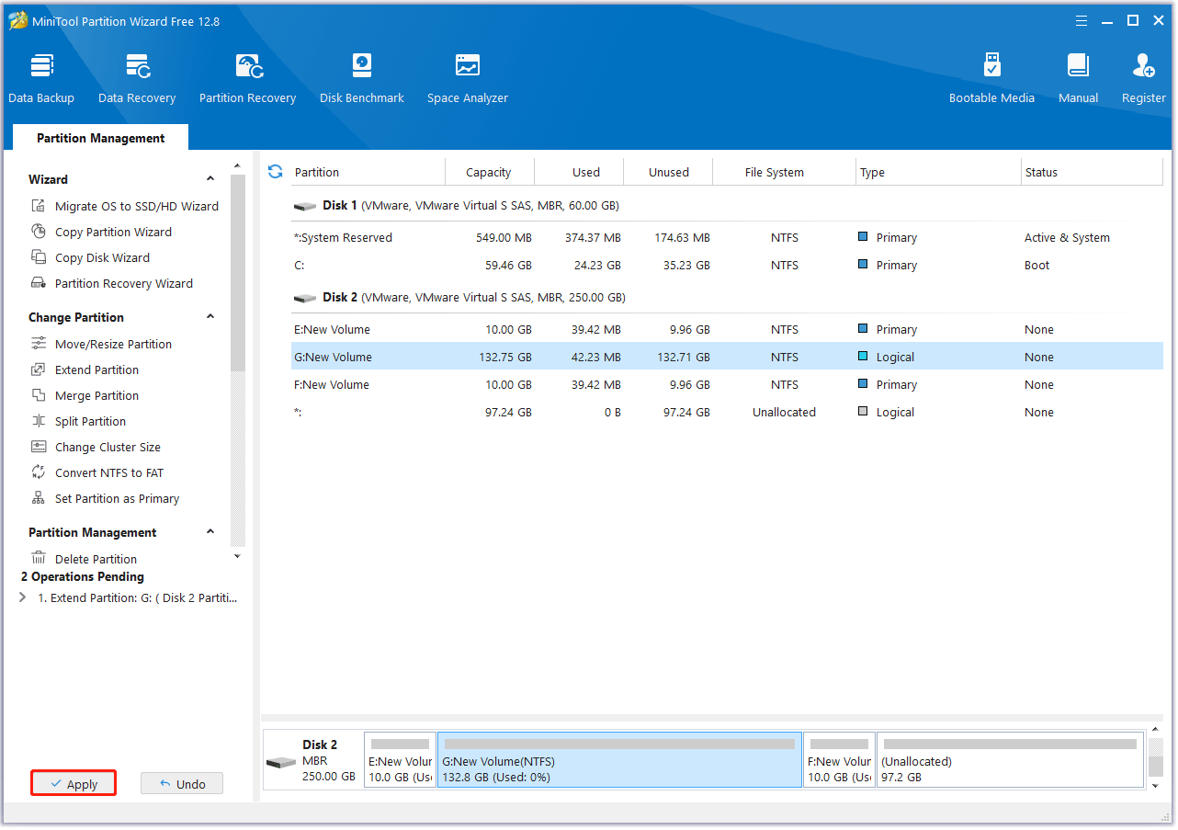The image size is (1178, 830).
Task: Click the Primary color square for C:
Action: 863,265
